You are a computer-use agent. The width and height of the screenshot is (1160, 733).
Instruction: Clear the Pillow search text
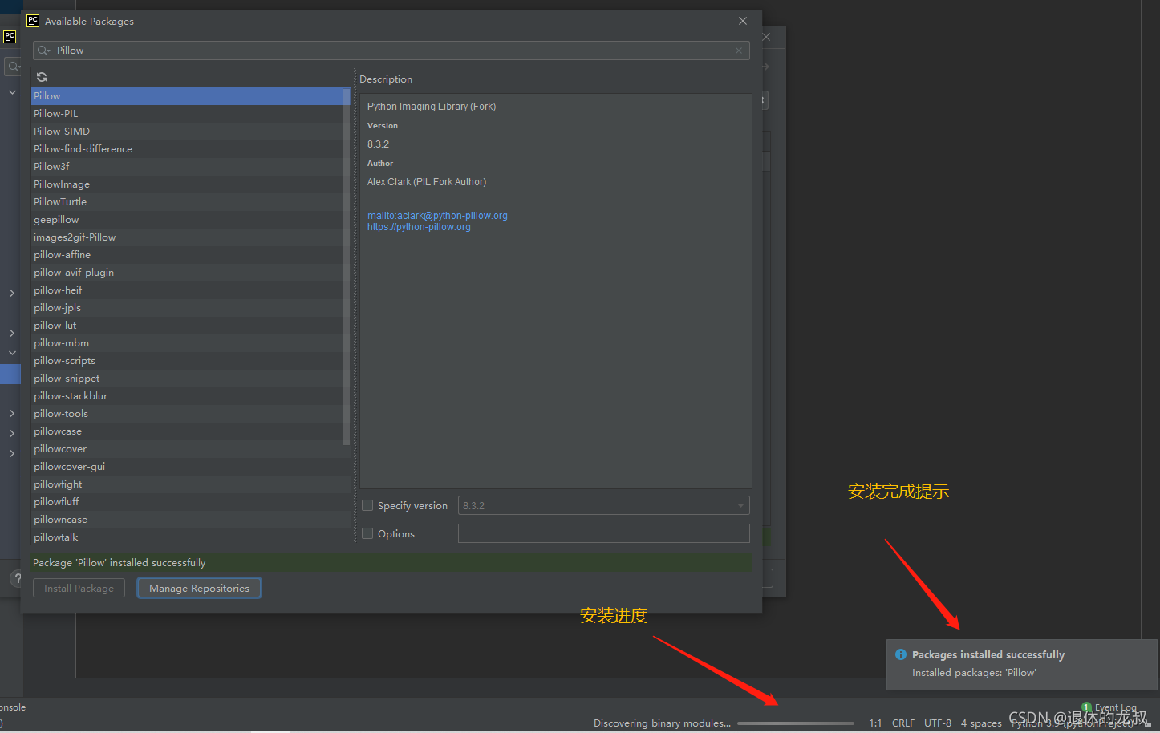[x=738, y=51]
